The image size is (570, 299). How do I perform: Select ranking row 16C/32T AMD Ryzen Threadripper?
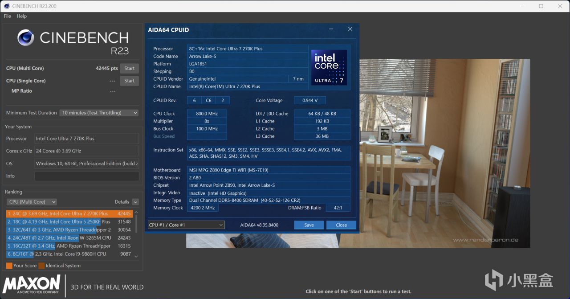69,246
